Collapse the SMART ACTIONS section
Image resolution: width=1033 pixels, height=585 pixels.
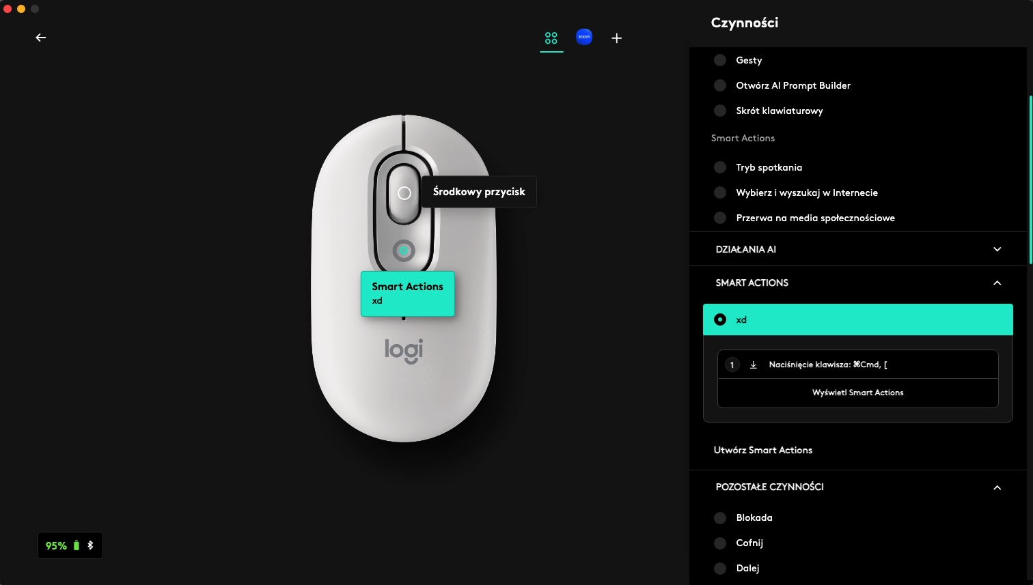[x=858, y=283]
